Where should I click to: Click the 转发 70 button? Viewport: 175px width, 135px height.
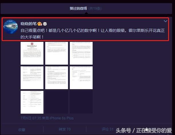[x=65, y=129]
